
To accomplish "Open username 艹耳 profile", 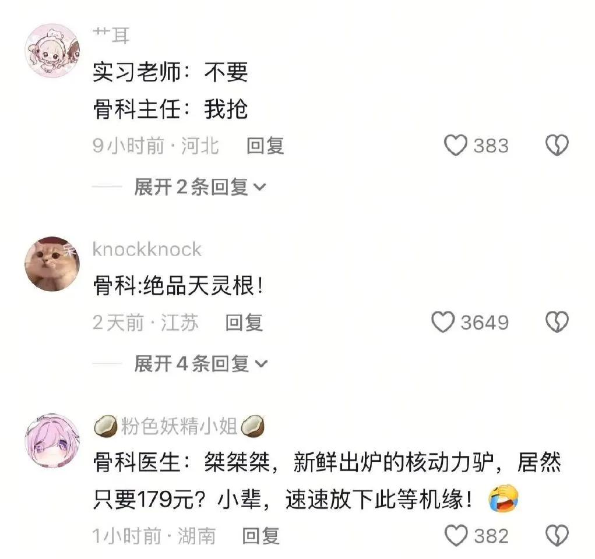I will 111,36.
